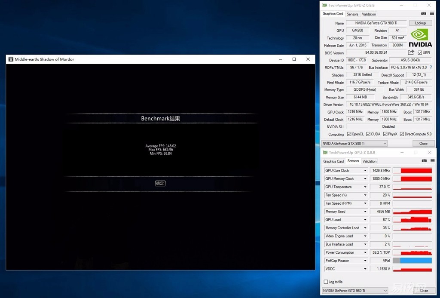Click the BIOS Version field 84.00.36.00.24

(x=376, y=52)
